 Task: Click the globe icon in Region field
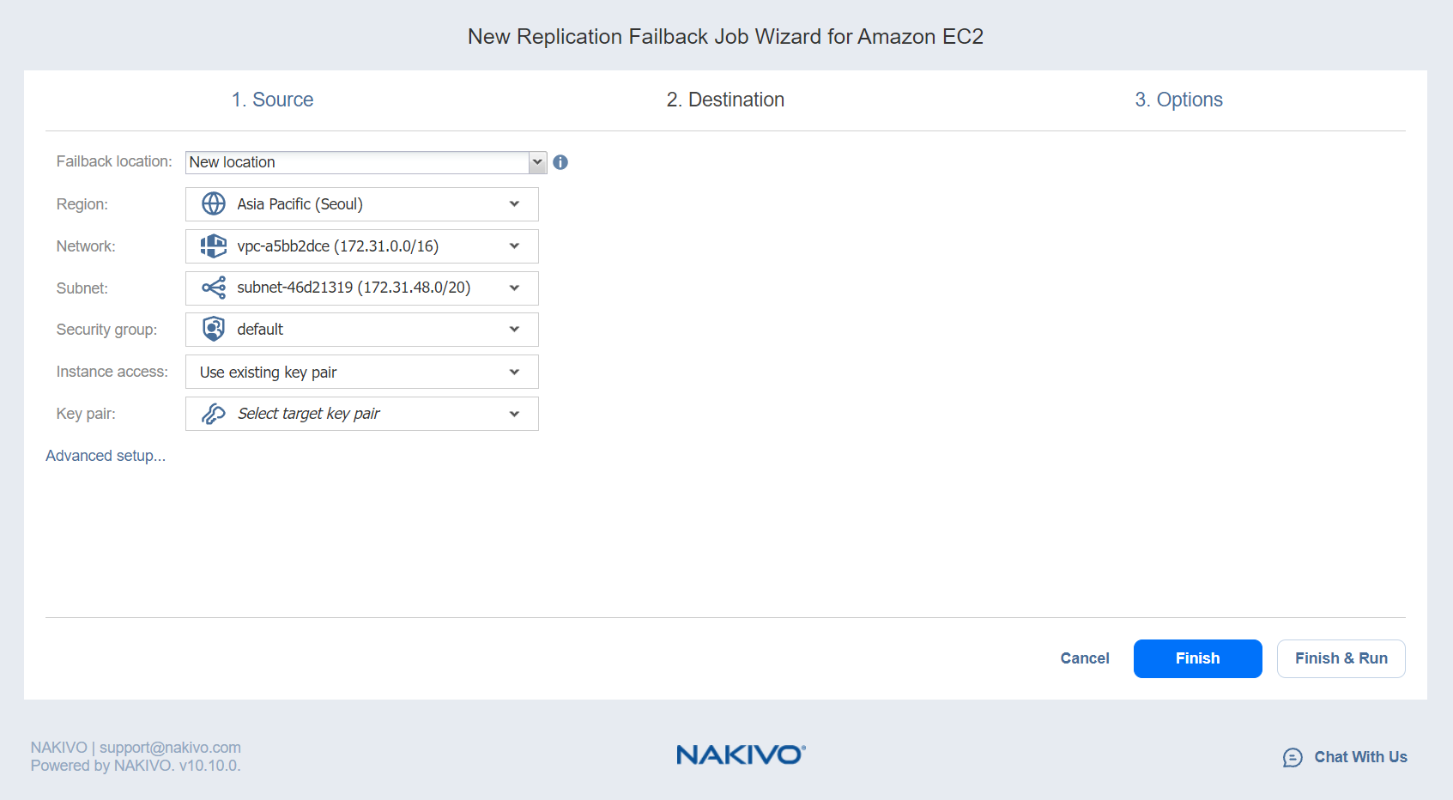tap(214, 204)
